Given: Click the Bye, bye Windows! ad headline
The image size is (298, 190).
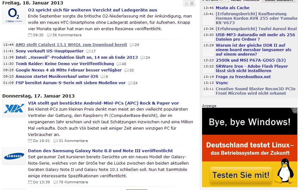Looking at the screenshot, I should pos(249,122).
